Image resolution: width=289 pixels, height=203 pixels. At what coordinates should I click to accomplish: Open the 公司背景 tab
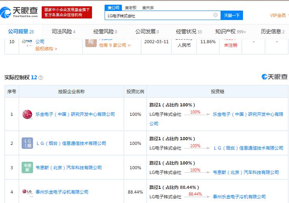(21, 32)
